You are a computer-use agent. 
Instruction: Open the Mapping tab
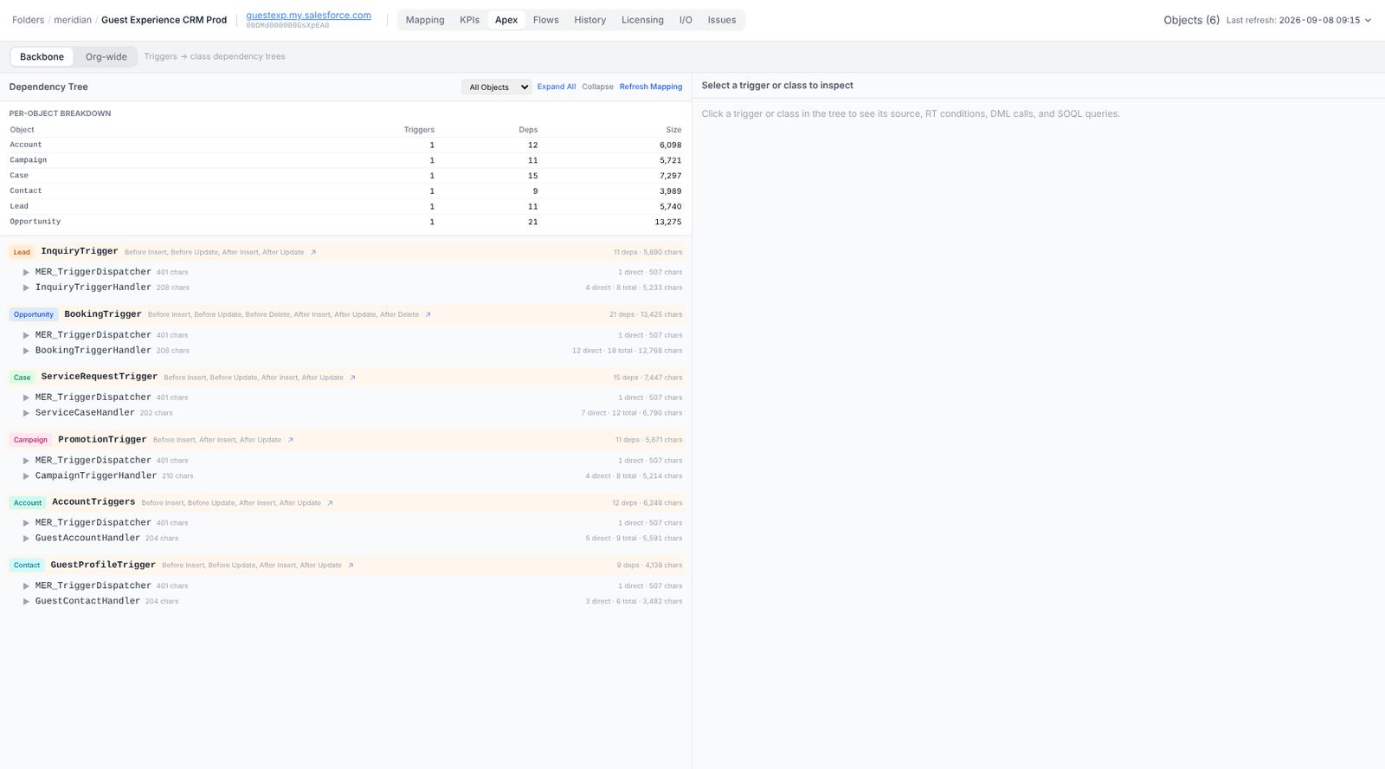click(x=425, y=20)
